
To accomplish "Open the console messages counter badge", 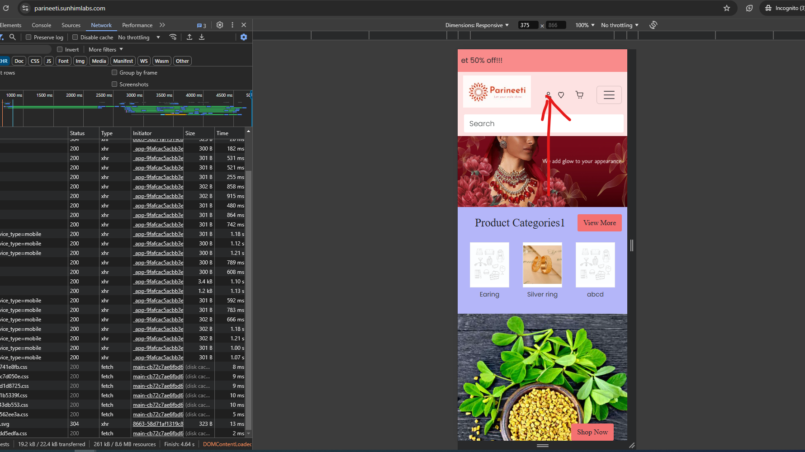I will click(202, 26).
